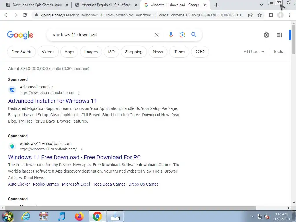The width and height of the screenshot is (296, 222).
Task: Launch Firefox from the taskbar
Action: pyautogui.click(x=79, y=216)
